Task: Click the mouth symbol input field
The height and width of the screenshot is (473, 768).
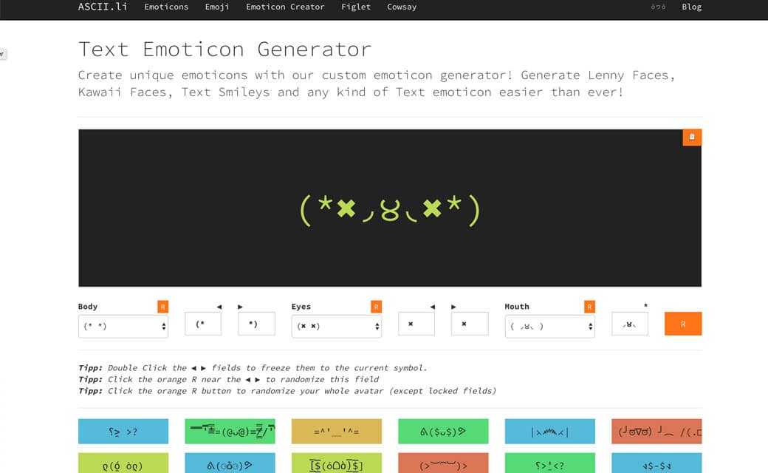Action: coord(630,324)
